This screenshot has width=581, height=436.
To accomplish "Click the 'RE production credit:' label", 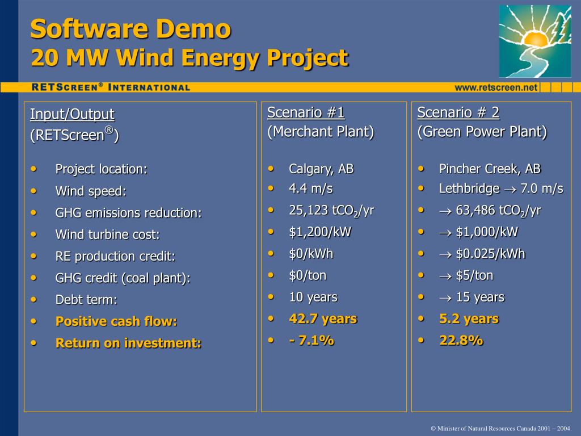I will [x=115, y=256].
